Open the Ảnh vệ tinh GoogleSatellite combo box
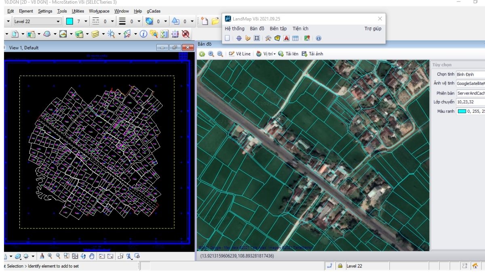The height and width of the screenshot is (273, 485). pos(470,83)
